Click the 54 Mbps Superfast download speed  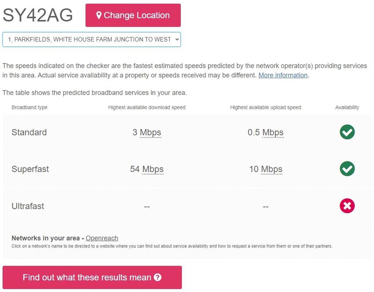pos(147,169)
